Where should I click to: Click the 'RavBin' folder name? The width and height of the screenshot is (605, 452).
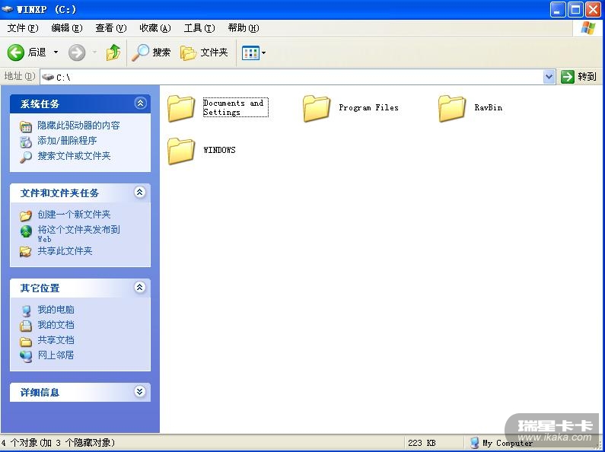489,107
